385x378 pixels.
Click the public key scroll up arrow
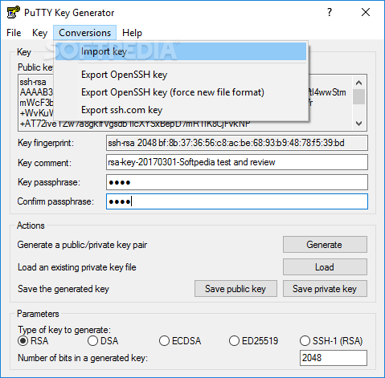(x=359, y=83)
